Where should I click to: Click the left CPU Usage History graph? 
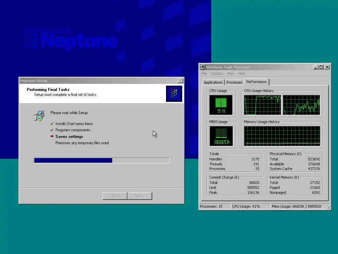pyautogui.click(x=262, y=105)
